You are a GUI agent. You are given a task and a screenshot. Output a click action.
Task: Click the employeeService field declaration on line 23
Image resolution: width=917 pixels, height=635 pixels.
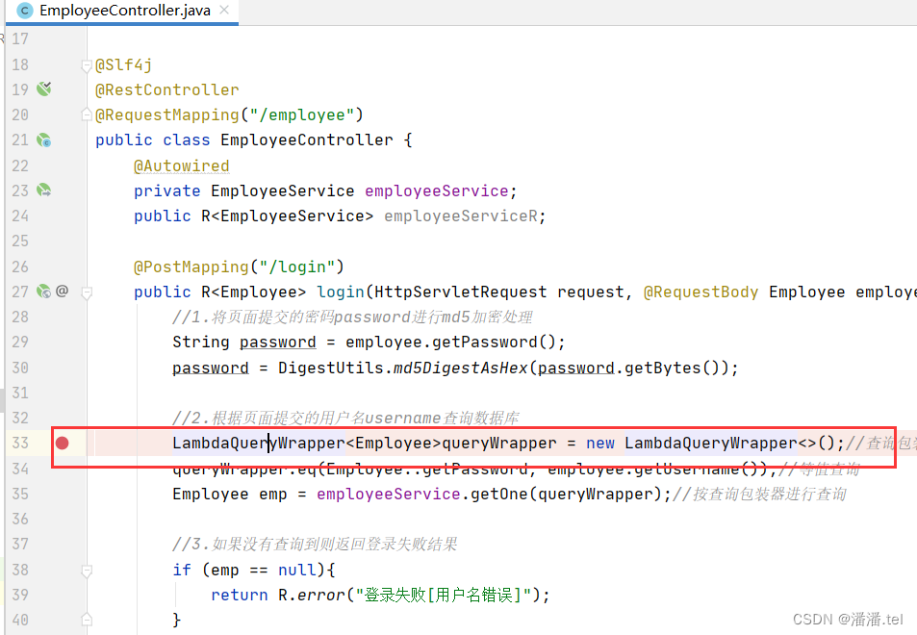436,190
